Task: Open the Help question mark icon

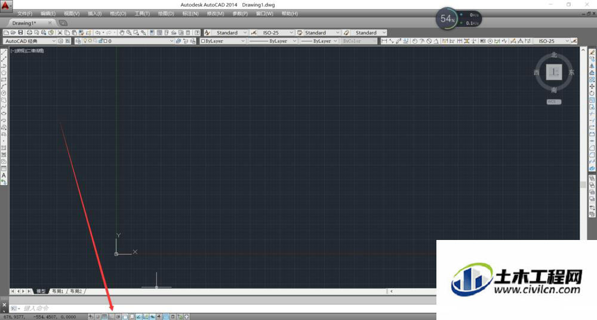Action: tap(197, 33)
